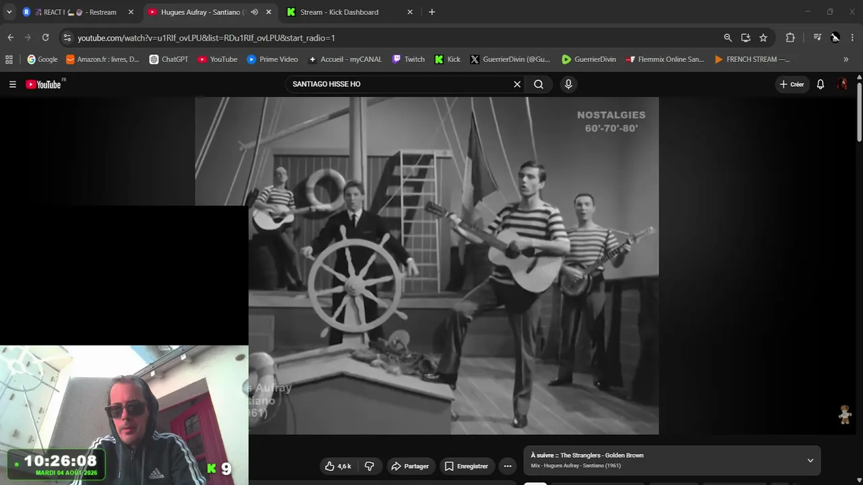Open the Accueil - myCANAL bookmark
863x485 pixels.
(x=345, y=59)
